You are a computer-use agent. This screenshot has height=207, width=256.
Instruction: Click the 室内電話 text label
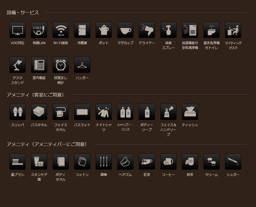click(39, 78)
